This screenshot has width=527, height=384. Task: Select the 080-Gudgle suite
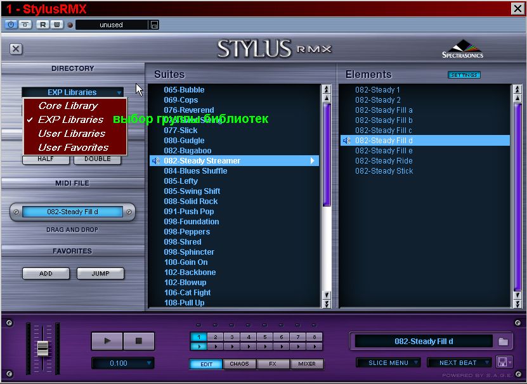pos(184,141)
